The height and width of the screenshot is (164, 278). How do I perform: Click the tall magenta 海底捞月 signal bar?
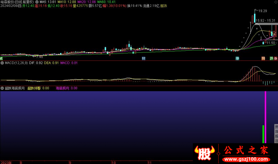266,118
